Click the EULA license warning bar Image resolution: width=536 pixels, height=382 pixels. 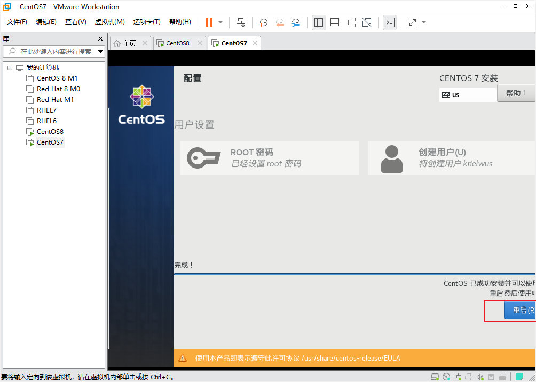[354, 358]
